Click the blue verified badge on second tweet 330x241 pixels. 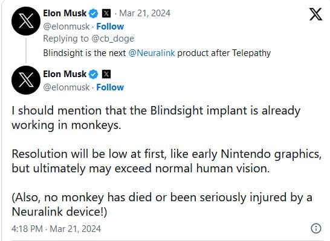pyautogui.click(x=94, y=74)
